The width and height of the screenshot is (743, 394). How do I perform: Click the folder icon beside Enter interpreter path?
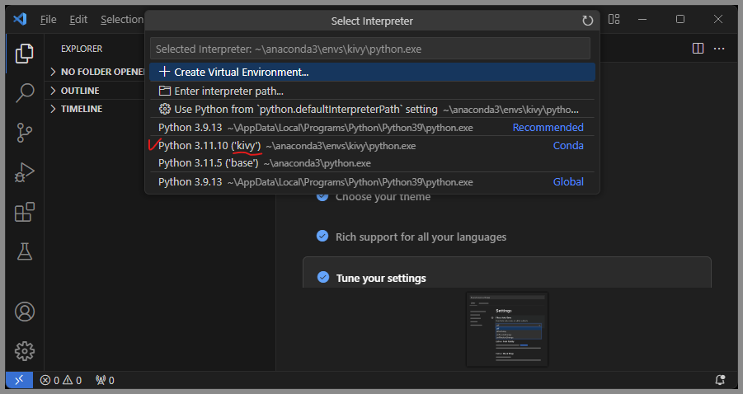(164, 91)
